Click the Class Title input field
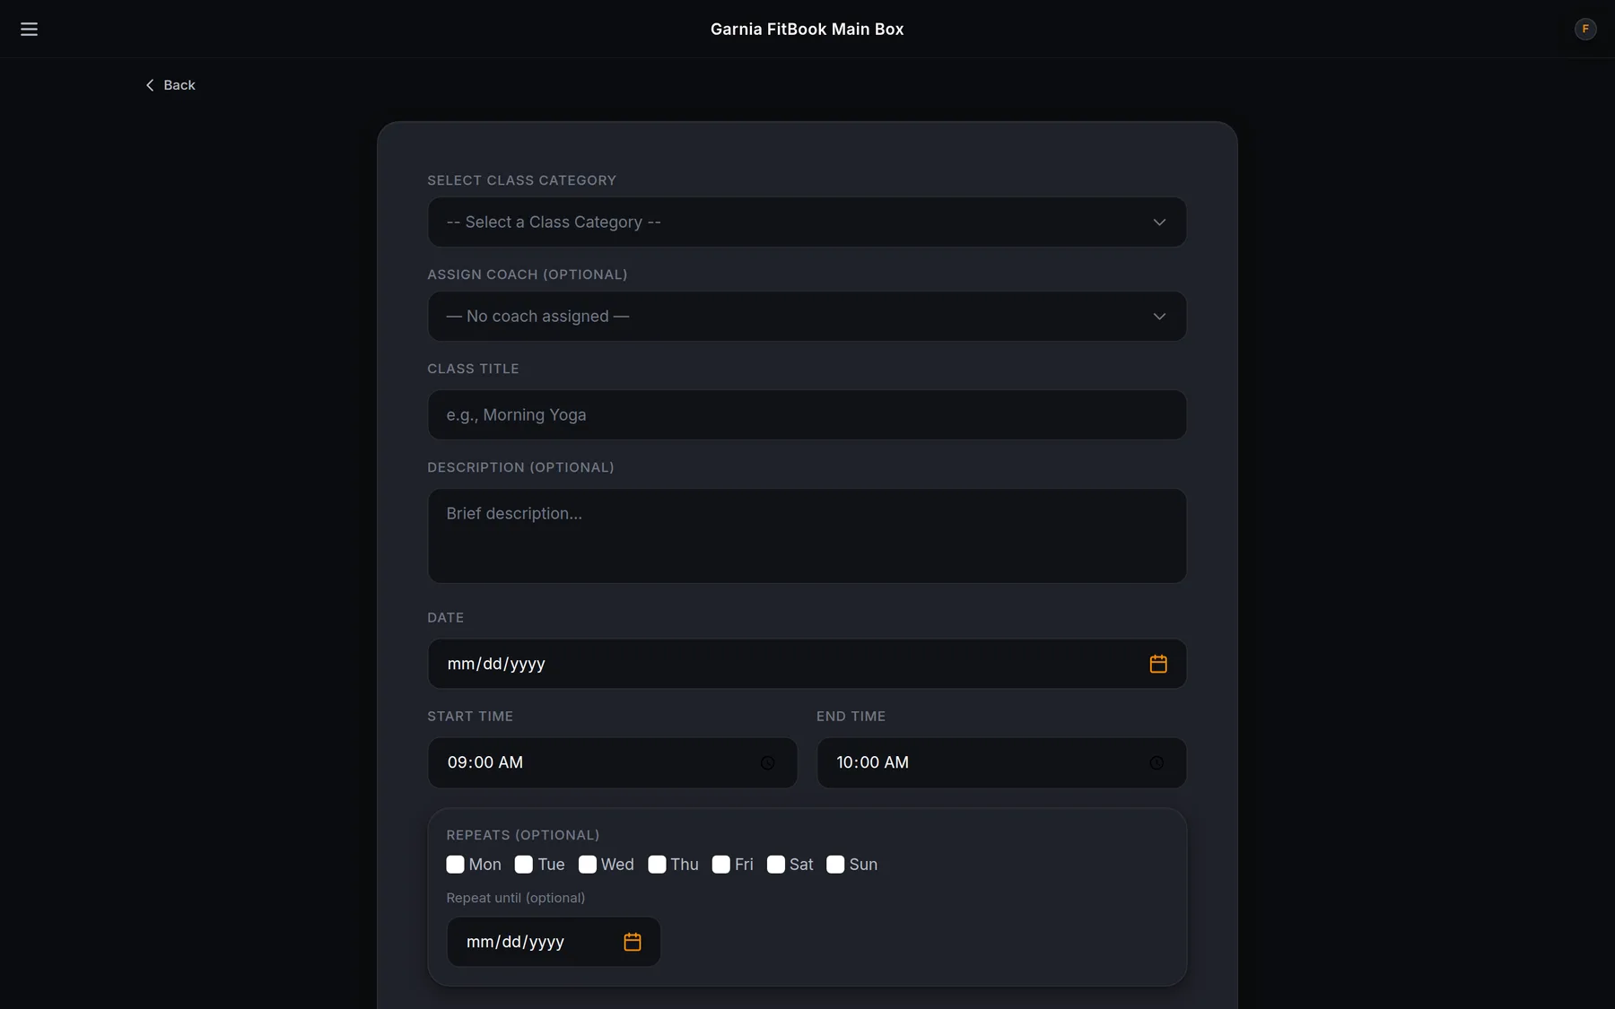 point(807,415)
